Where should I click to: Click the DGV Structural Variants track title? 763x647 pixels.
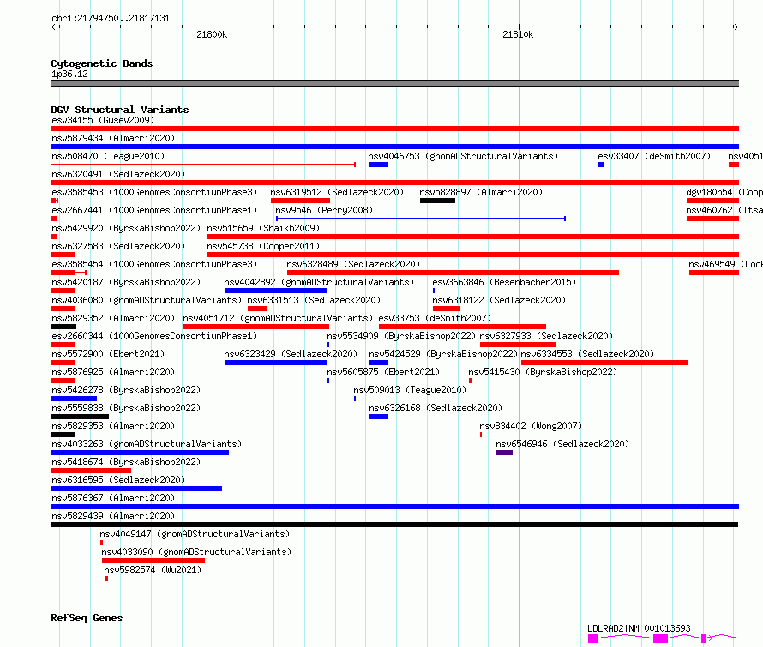(120, 110)
